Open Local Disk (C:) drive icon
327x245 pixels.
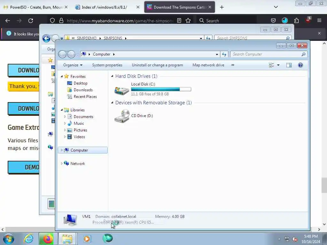click(x=122, y=90)
